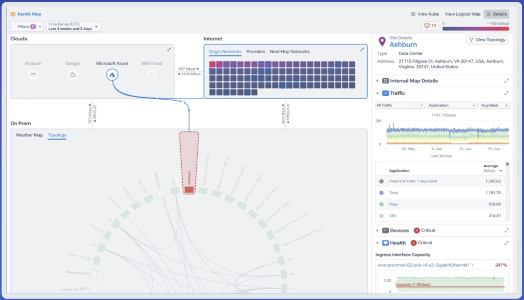Screen dimensions: 524x300
Task: Collapse the Internet panel view
Action: coord(362,50)
